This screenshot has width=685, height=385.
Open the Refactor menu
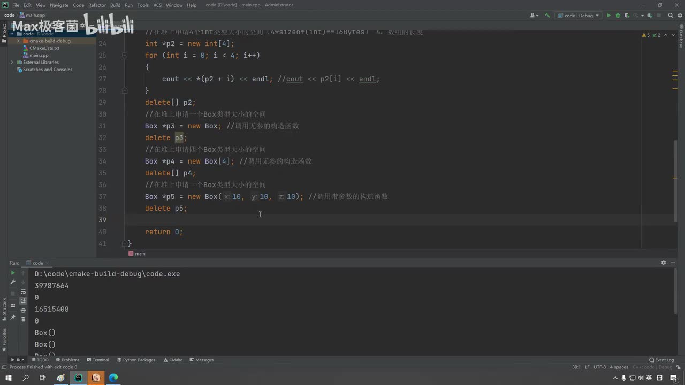click(97, 5)
